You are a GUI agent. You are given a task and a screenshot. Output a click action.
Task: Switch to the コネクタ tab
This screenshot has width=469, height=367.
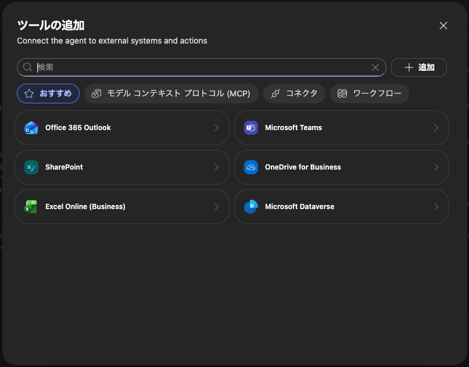point(294,93)
